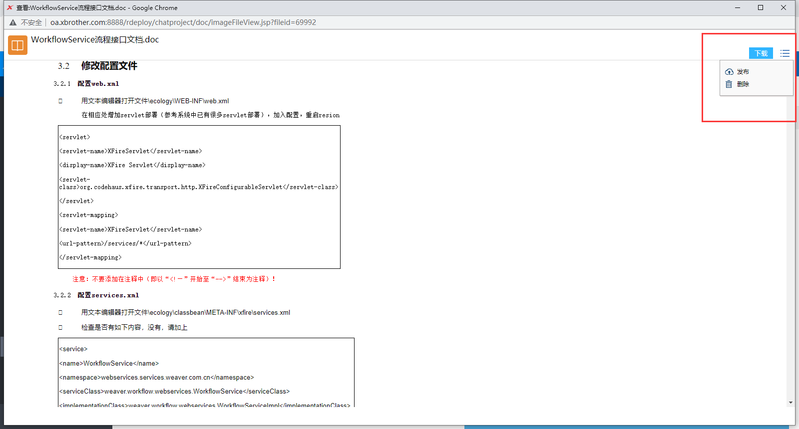Click the scrollbar down arrow
Image resolution: width=799 pixels, height=429 pixels.
791,403
